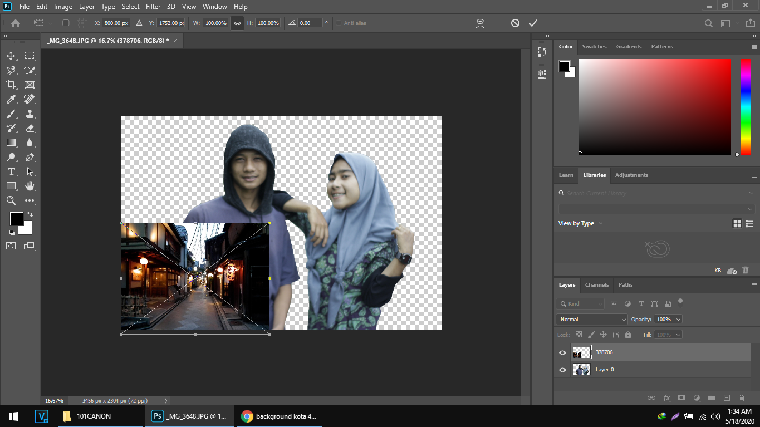Viewport: 760px width, 427px height.
Task: Select the Lasso tool
Action: [x=11, y=70]
